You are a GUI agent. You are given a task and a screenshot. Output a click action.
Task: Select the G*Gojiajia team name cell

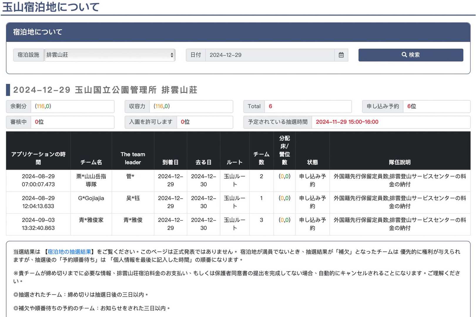(91, 198)
